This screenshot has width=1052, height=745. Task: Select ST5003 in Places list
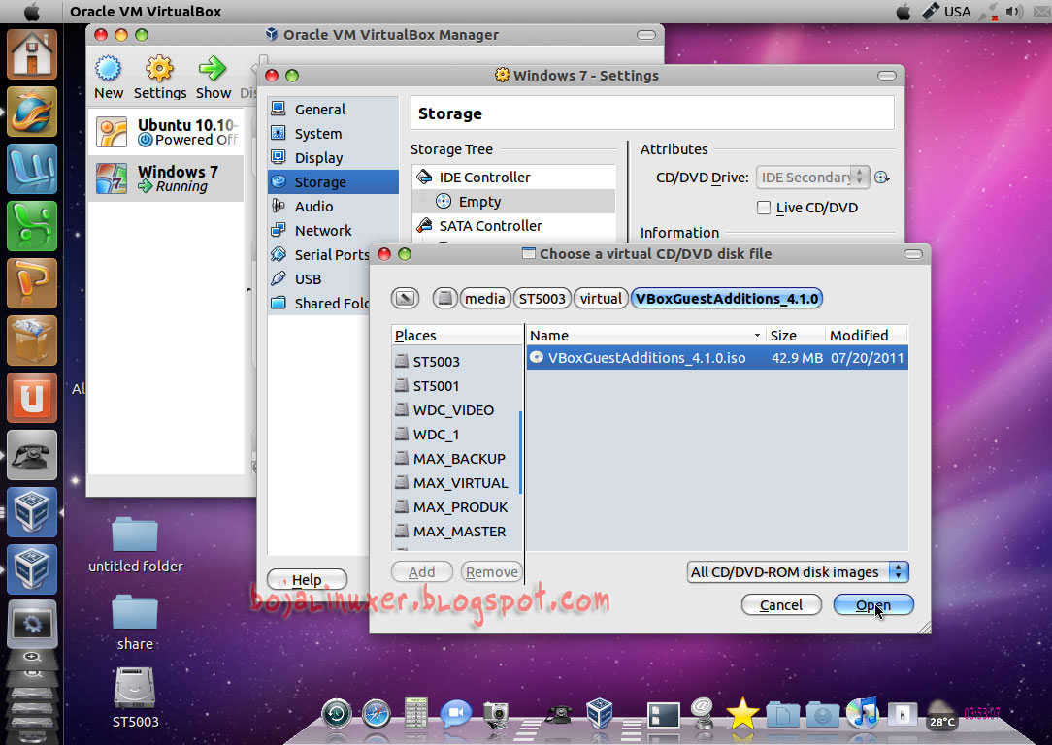pyautogui.click(x=455, y=362)
